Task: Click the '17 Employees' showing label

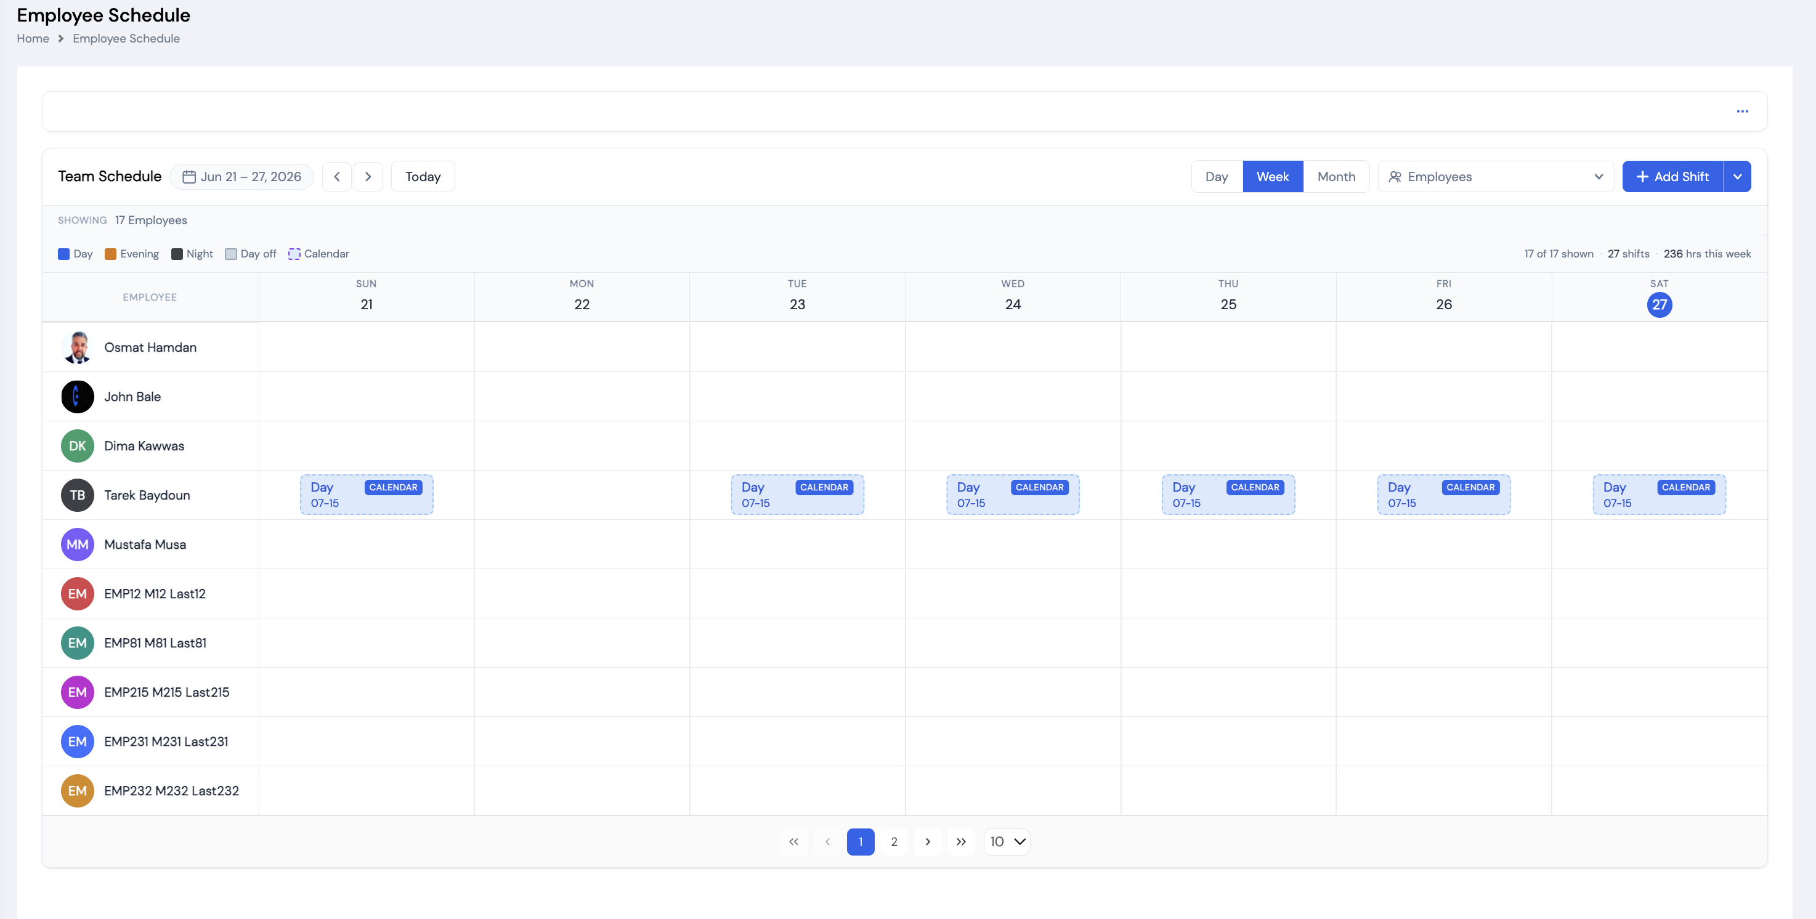Action: click(x=151, y=221)
